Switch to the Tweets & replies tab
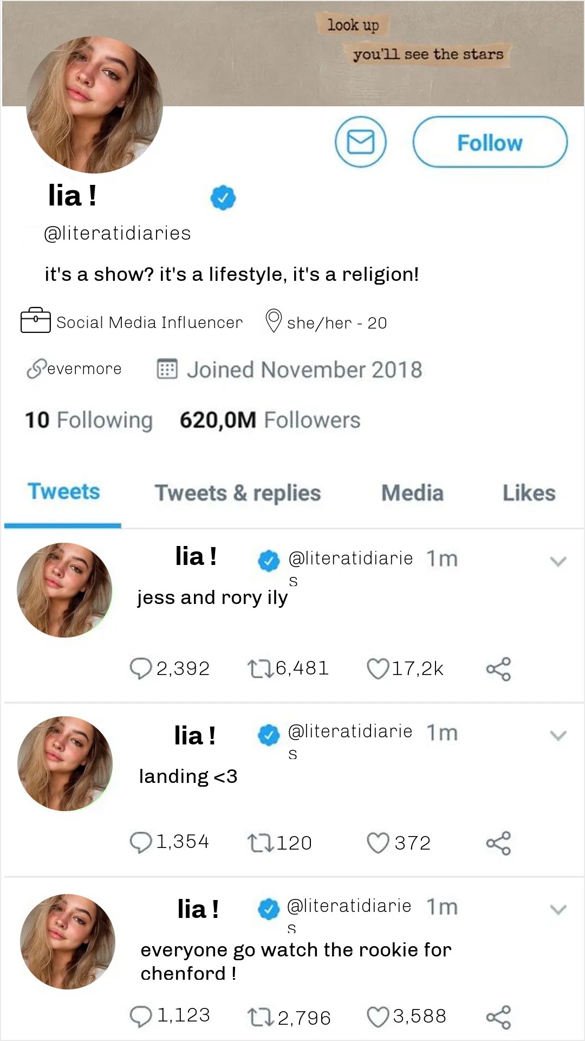The width and height of the screenshot is (585, 1041). [x=238, y=493]
